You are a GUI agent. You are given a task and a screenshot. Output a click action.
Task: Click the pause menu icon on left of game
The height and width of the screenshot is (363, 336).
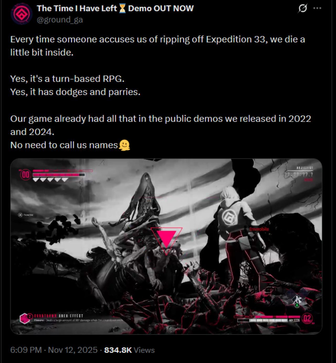pos(20,215)
